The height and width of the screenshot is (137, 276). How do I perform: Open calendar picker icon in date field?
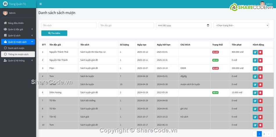[x=208, y=25]
